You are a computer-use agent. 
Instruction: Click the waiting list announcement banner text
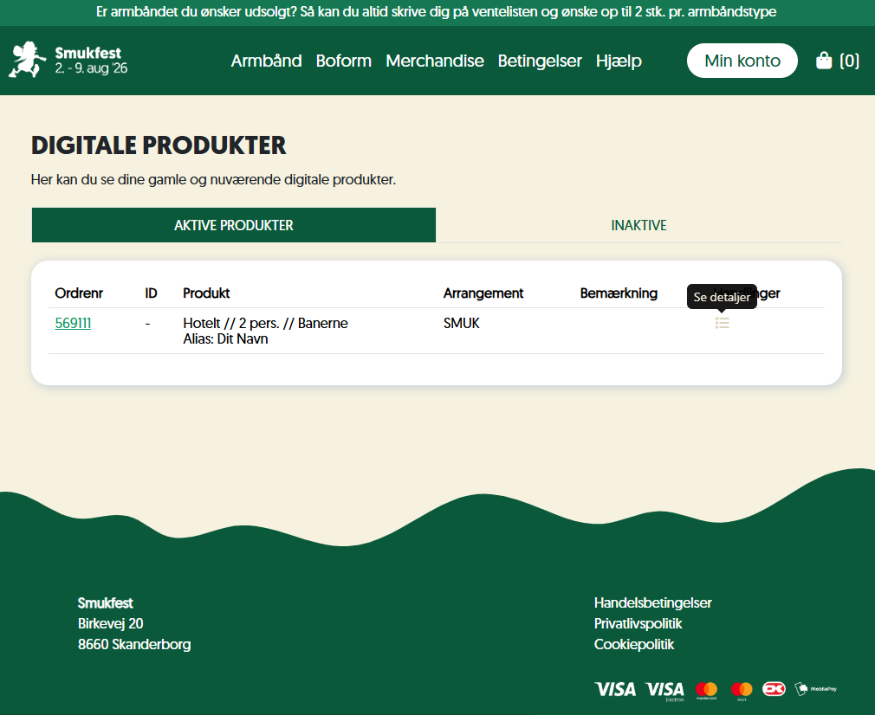click(x=437, y=12)
